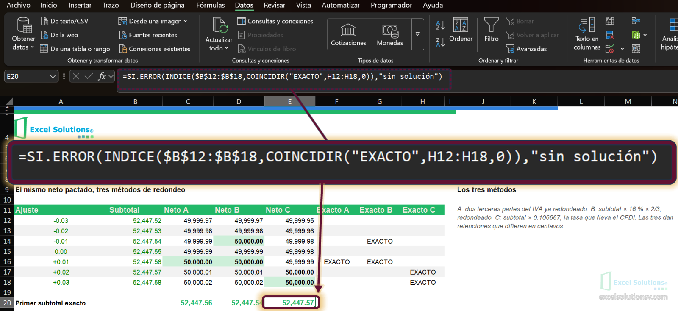Select all cells with the corner triangle

coord(8,101)
